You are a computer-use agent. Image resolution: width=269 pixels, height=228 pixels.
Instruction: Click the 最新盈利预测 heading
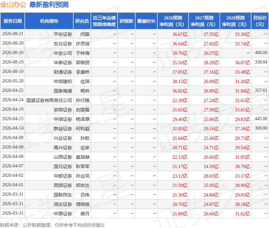(49, 5)
